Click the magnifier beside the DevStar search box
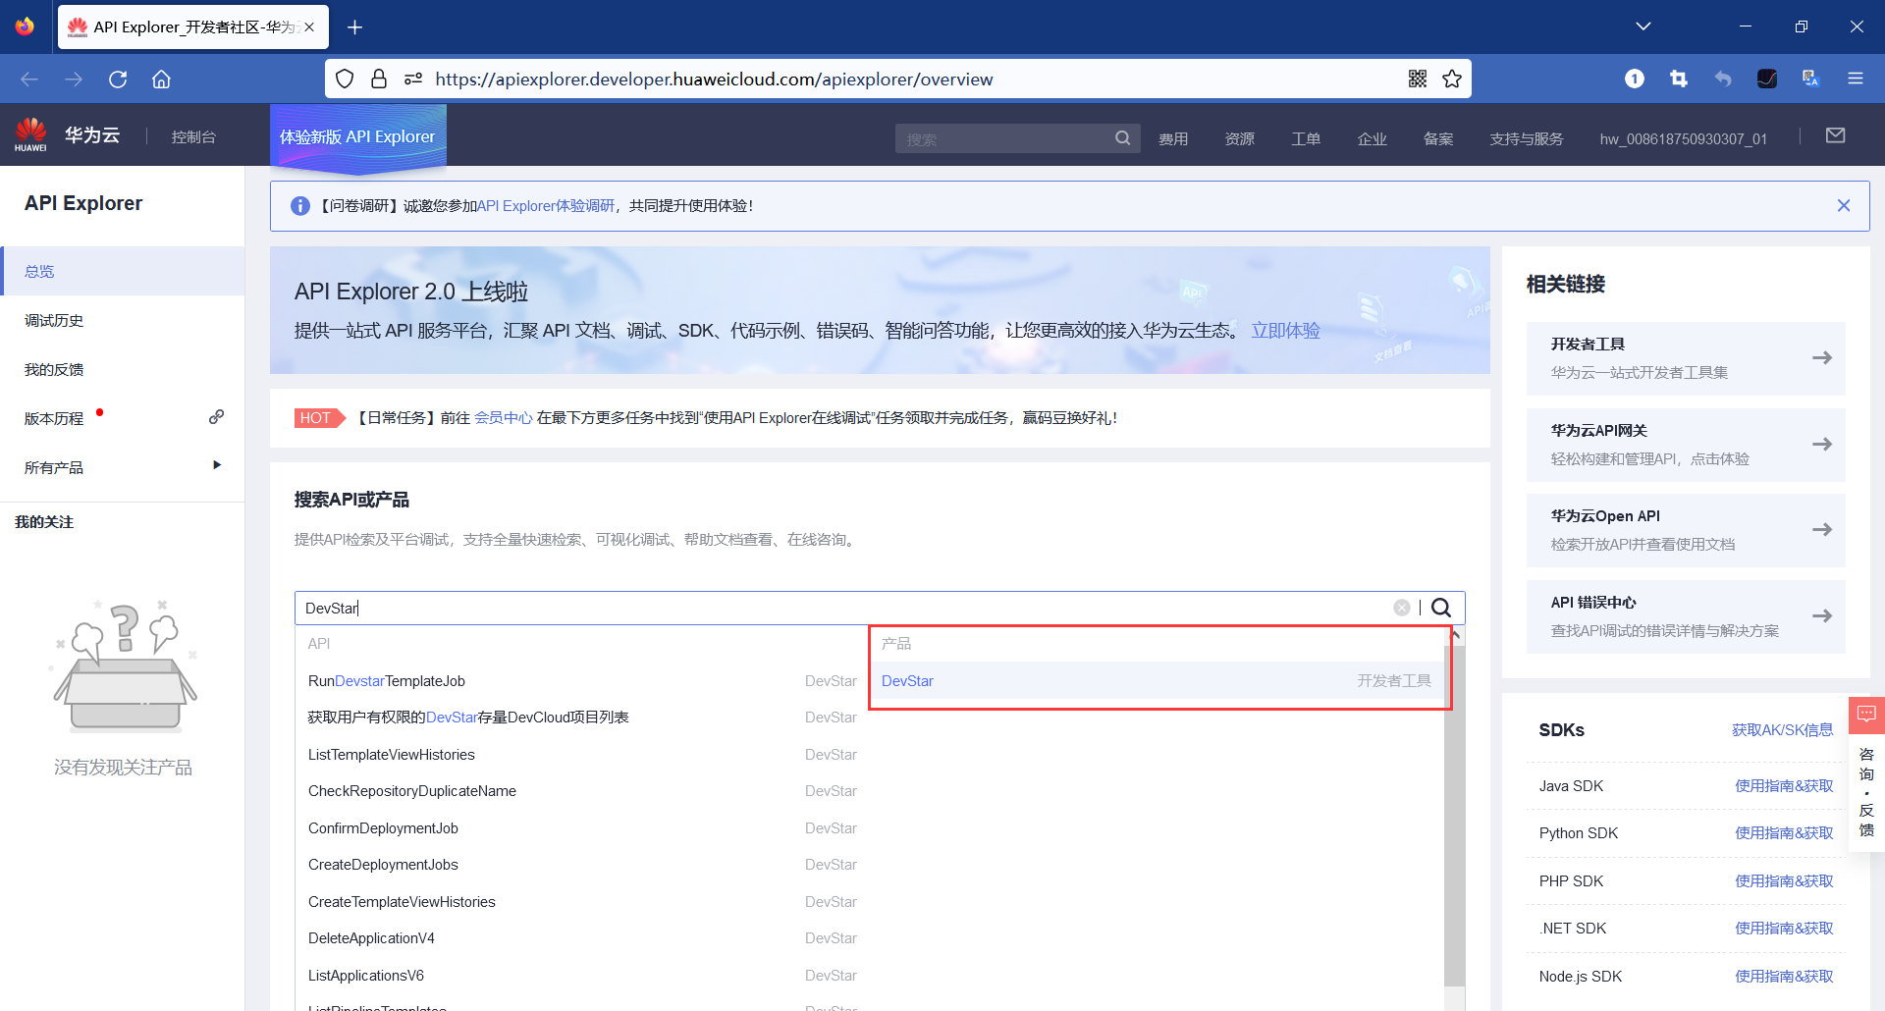This screenshot has height=1011, width=1885. (1440, 608)
